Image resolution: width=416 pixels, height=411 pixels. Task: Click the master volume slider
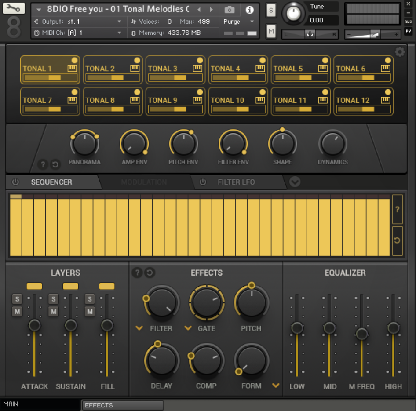point(372,34)
